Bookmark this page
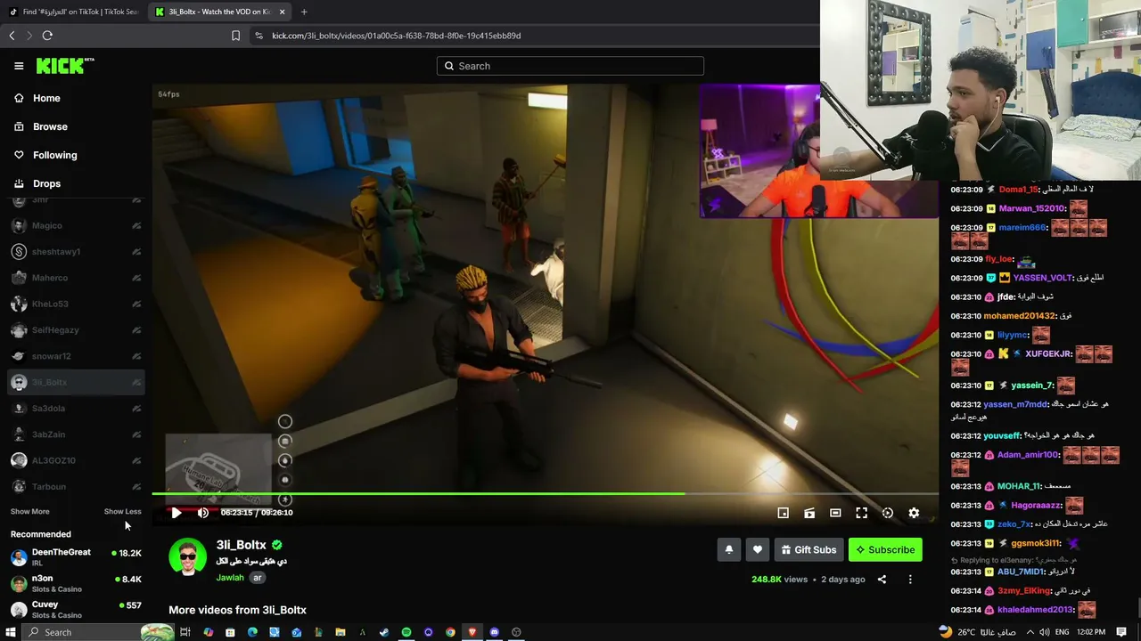Viewport: 1141px width, 641px height. (235, 36)
